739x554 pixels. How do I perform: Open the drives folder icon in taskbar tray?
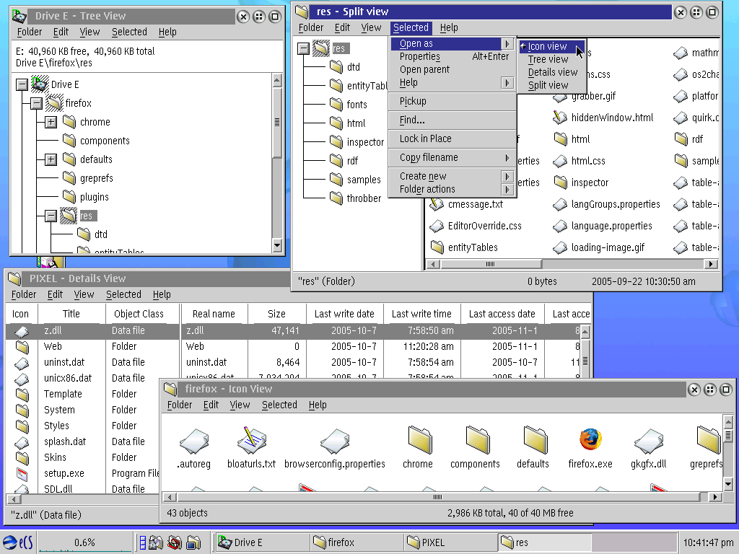(156, 542)
